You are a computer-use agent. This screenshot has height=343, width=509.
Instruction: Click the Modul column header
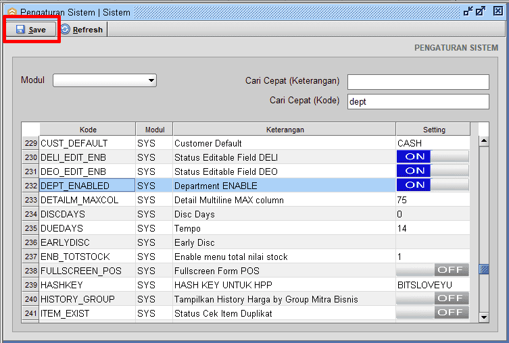pyautogui.click(x=155, y=130)
